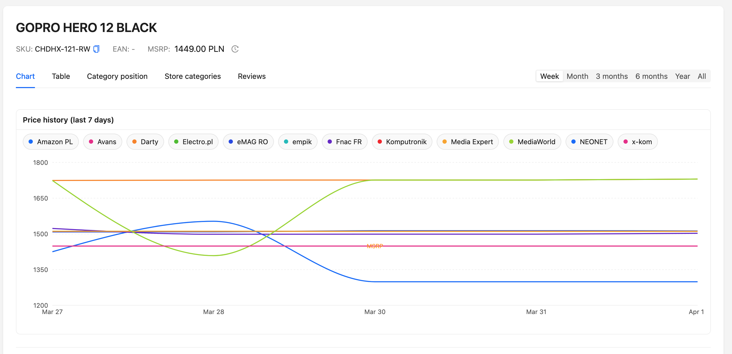
Task: Switch to the Table tab
Action: (61, 76)
